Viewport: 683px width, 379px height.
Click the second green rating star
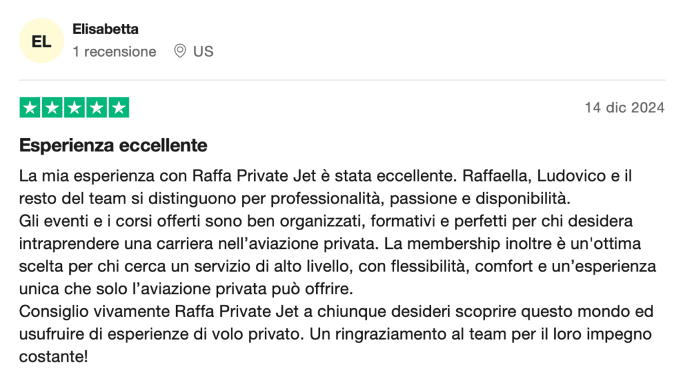point(52,107)
